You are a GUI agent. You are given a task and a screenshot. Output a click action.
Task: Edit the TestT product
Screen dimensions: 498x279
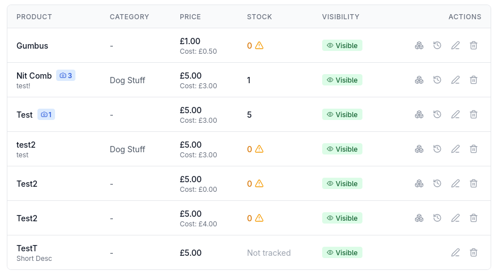click(455, 252)
